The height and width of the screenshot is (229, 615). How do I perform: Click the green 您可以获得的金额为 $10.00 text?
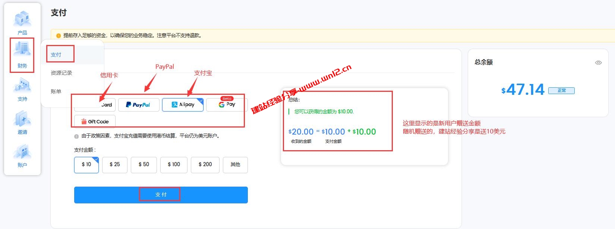(x=324, y=112)
